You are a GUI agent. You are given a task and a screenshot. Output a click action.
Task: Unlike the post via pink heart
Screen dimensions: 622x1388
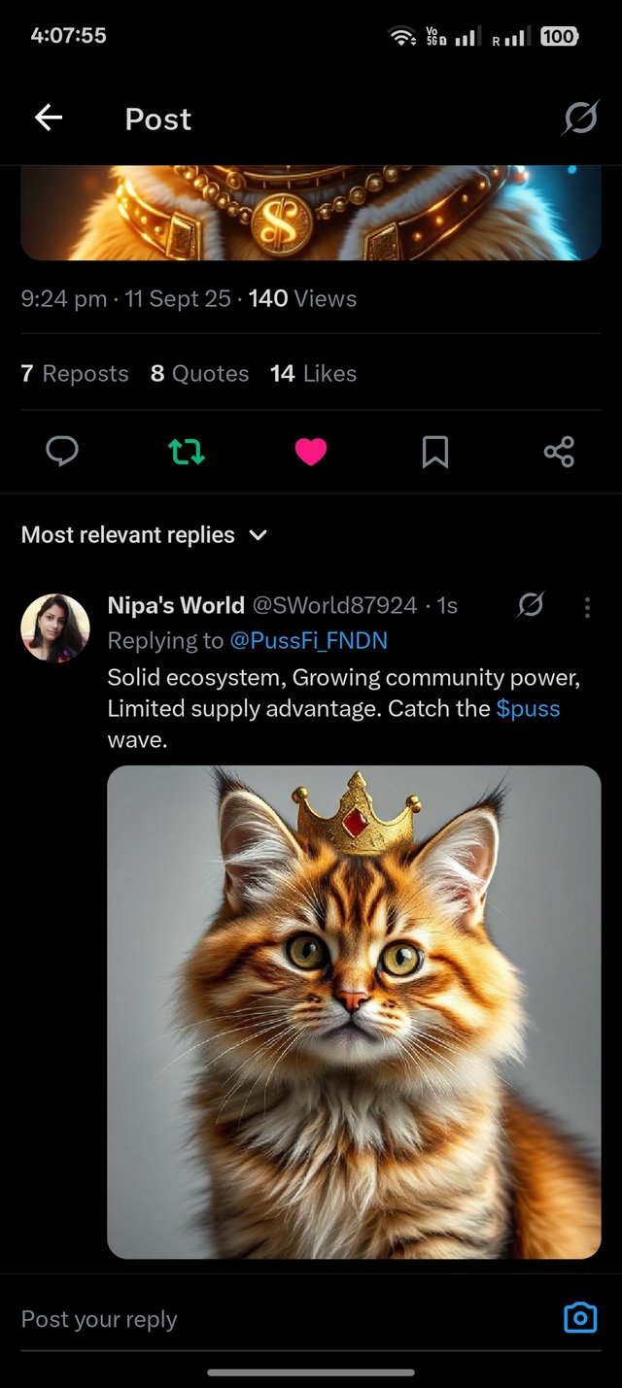(311, 451)
